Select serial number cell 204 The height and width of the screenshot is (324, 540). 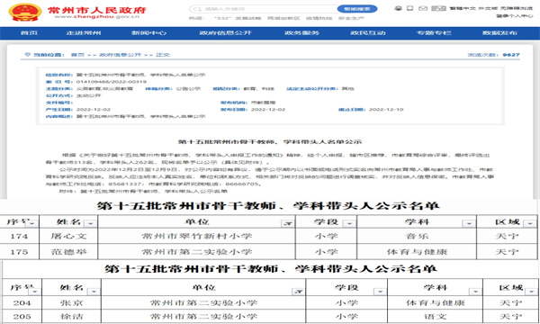(x=22, y=303)
